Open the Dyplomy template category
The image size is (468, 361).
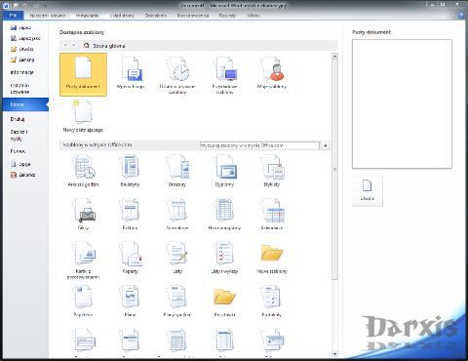224,171
